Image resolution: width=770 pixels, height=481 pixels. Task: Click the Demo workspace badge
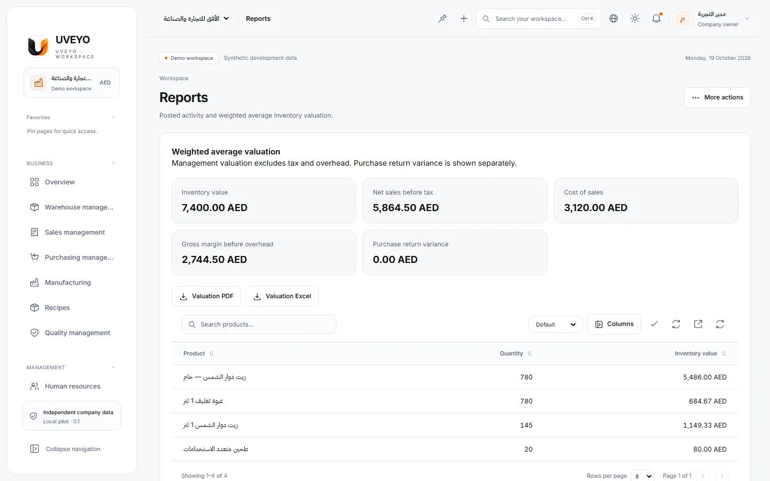click(189, 58)
